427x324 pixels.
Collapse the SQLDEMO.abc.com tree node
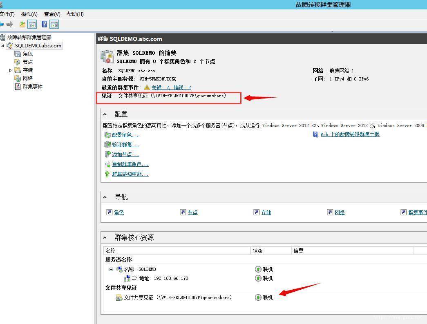(2, 46)
